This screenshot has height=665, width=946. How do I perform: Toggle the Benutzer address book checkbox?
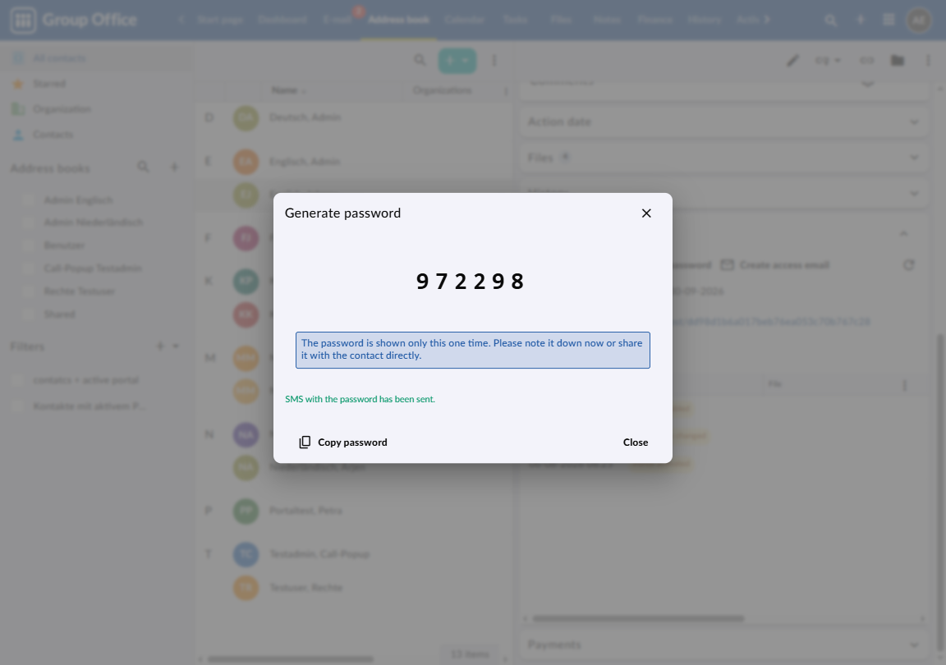(x=29, y=245)
